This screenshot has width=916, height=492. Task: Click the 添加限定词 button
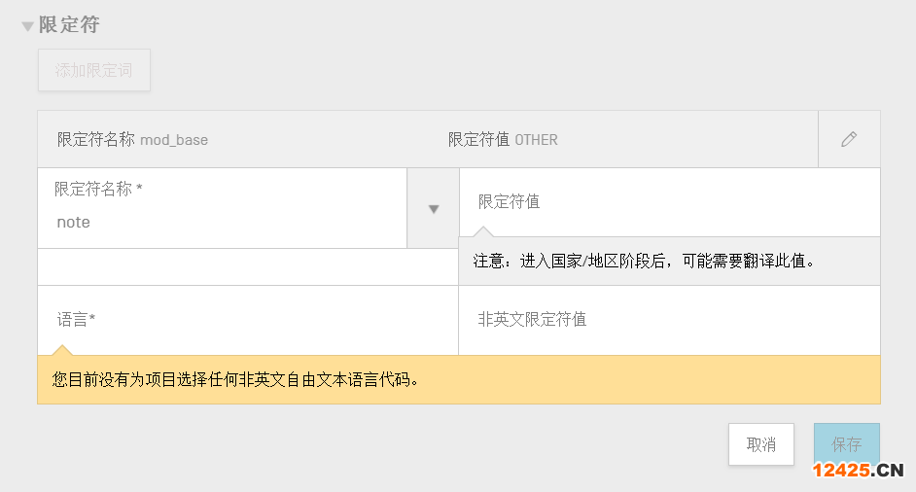tap(94, 70)
